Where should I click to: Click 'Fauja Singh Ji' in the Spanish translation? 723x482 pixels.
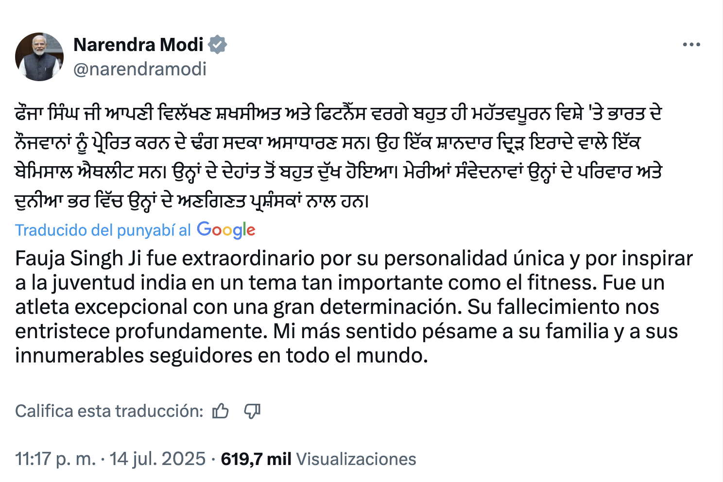pyautogui.click(x=78, y=258)
